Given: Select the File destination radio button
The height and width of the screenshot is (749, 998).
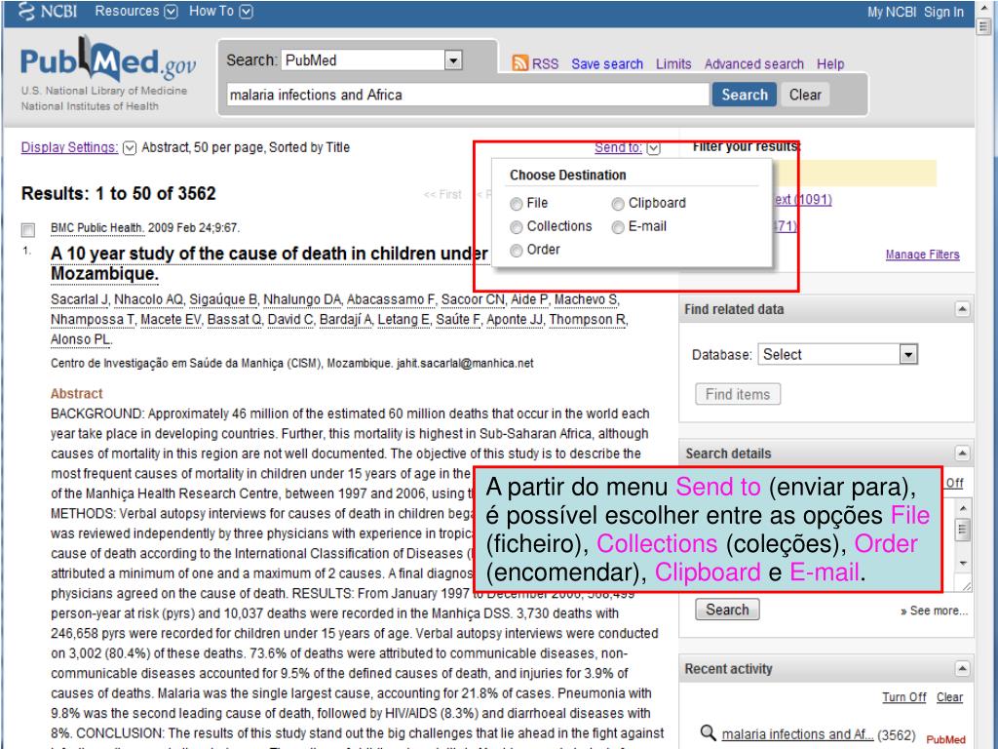Looking at the screenshot, I should coord(517,204).
